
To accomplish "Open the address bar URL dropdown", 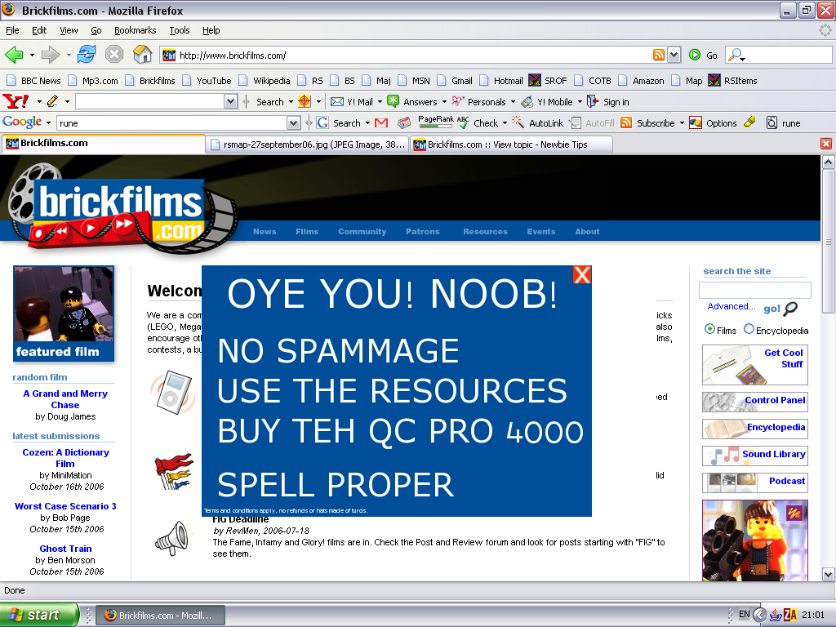I will (x=674, y=55).
